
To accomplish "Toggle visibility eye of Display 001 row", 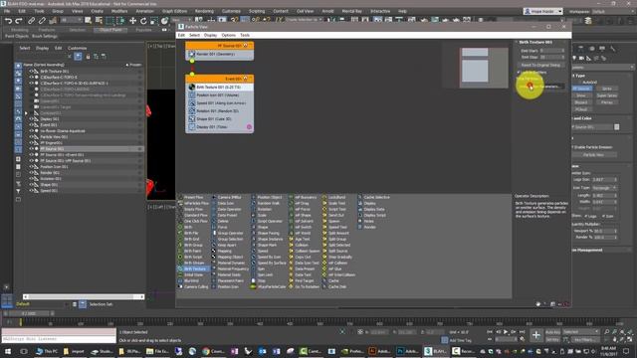I will [31, 119].
